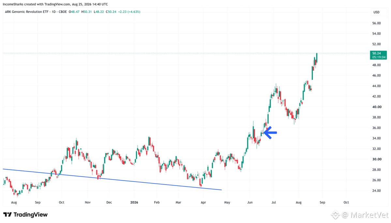Click the 26.00 price axis label
This screenshot has width=391, height=223.
click(x=377, y=180)
